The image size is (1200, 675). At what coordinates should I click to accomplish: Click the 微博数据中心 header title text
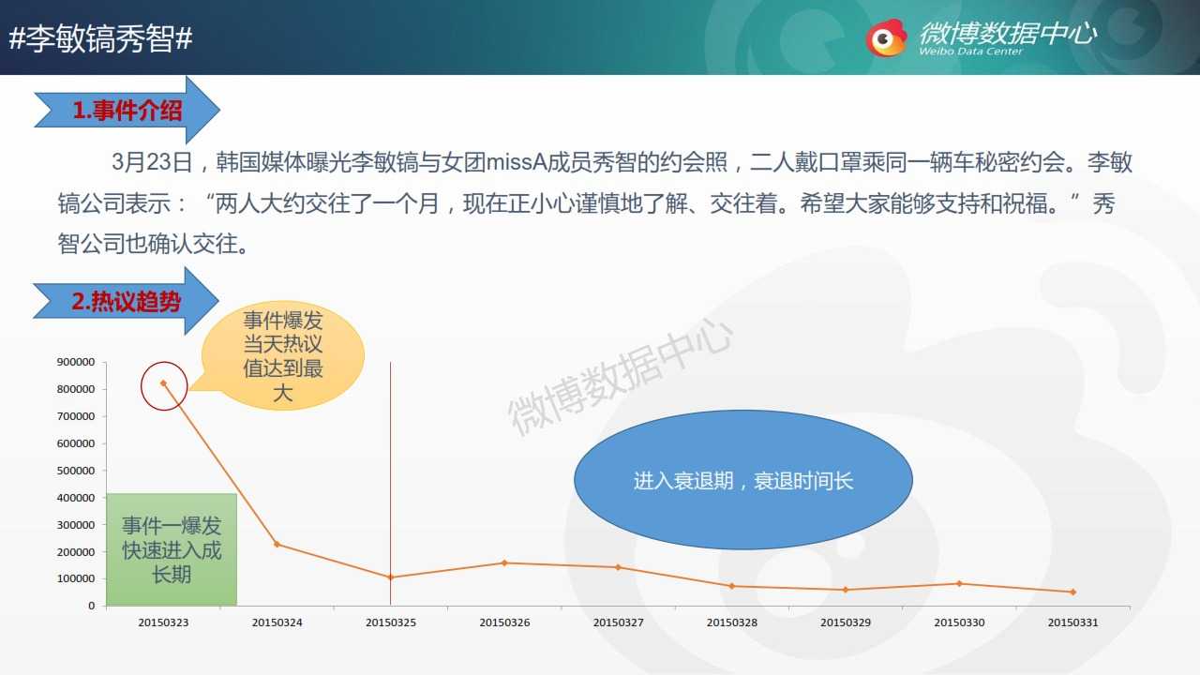click(1008, 34)
